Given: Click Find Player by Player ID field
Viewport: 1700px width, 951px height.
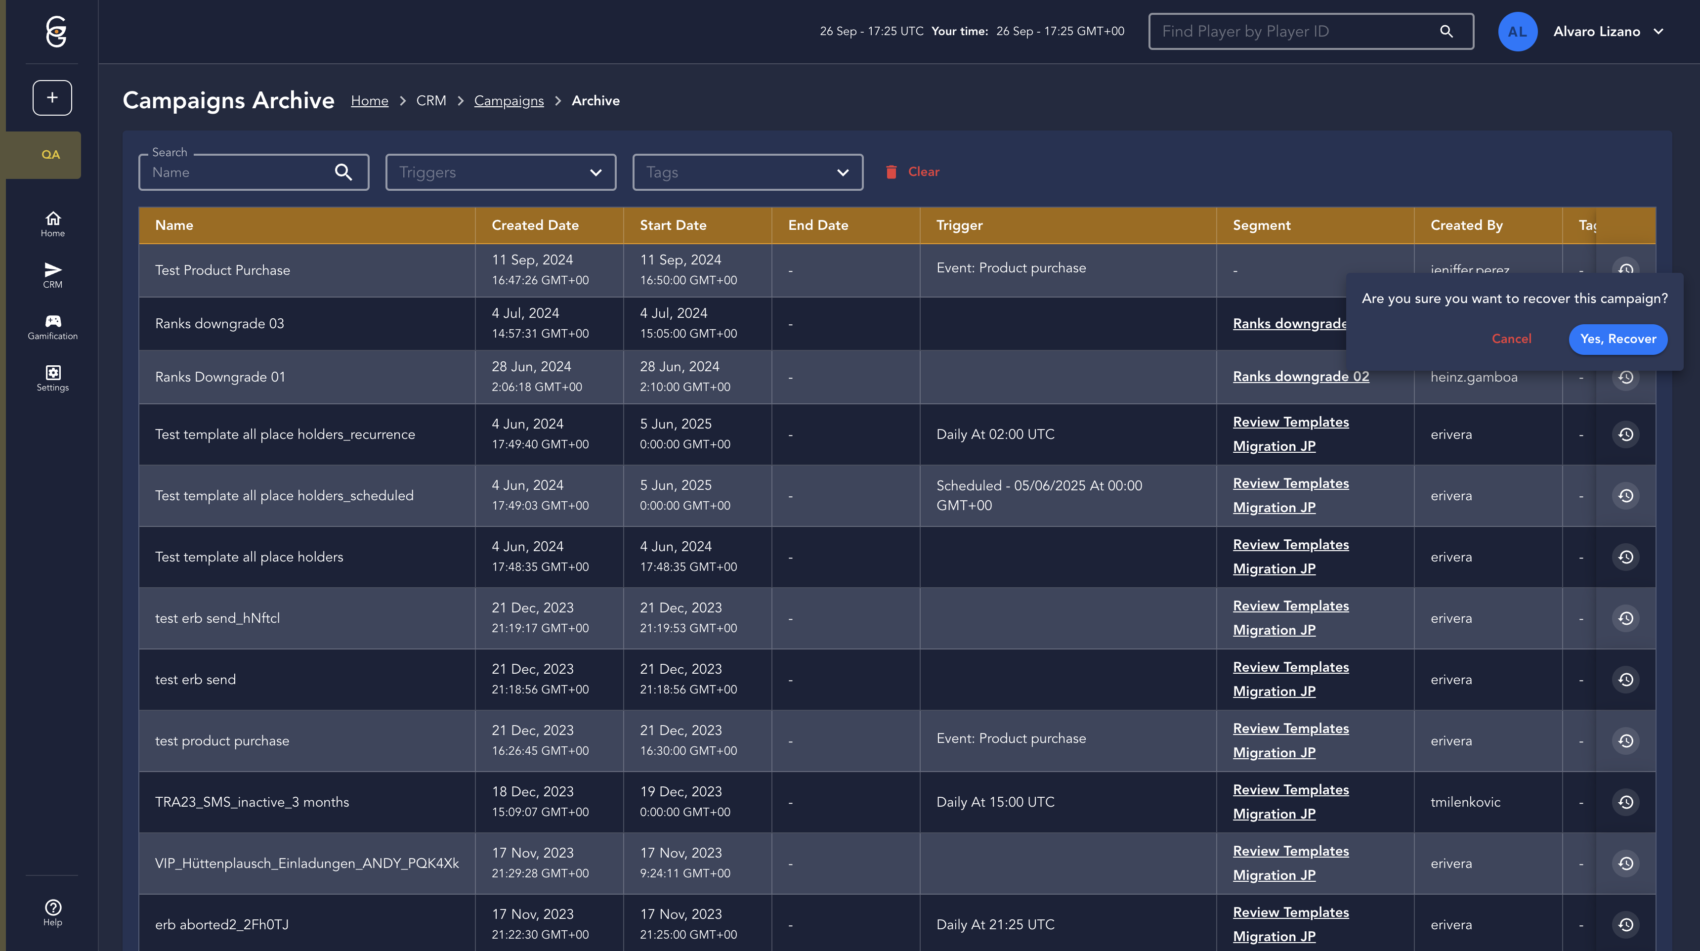Looking at the screenshot, I should (1293, 32).
